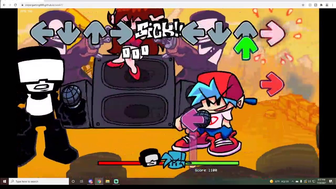Open the volume control in system tray
This screenshot has height=189, width=336.
(309, 181)
